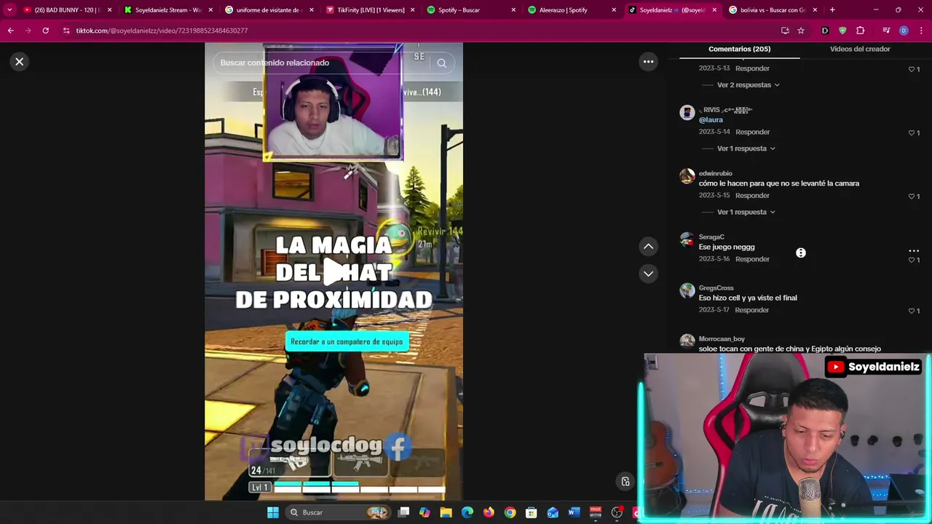Open a new browser tab
Screen dimensions: 932x524
point(832,10)
